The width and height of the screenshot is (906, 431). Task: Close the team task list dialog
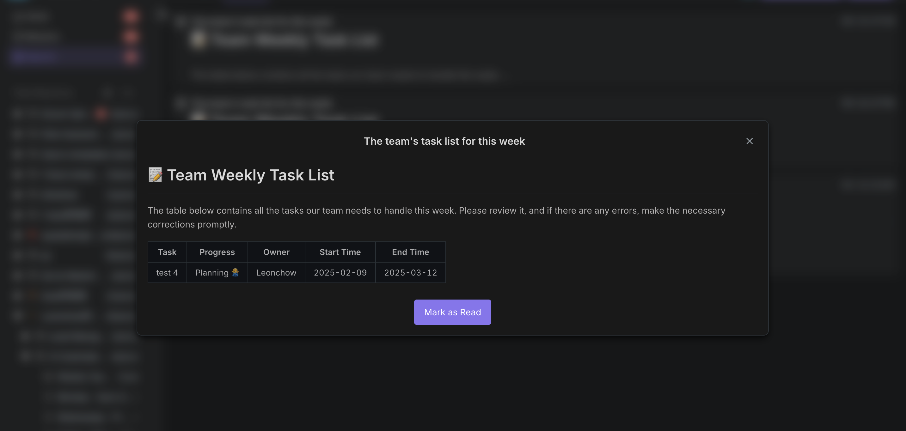[750, 141]
